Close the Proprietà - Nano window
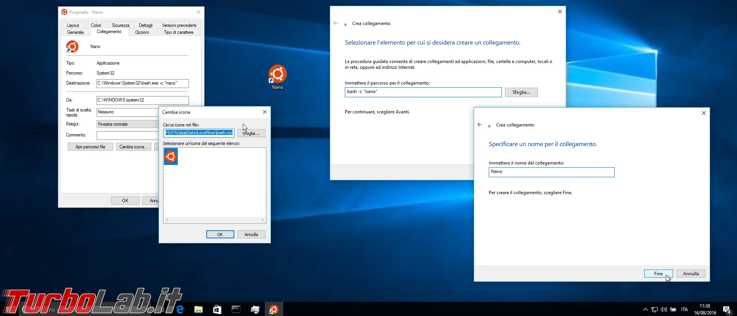 (199, 12)
